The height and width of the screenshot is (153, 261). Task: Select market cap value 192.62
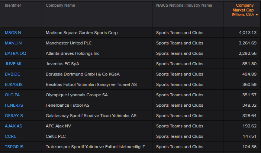click(249, 126)
